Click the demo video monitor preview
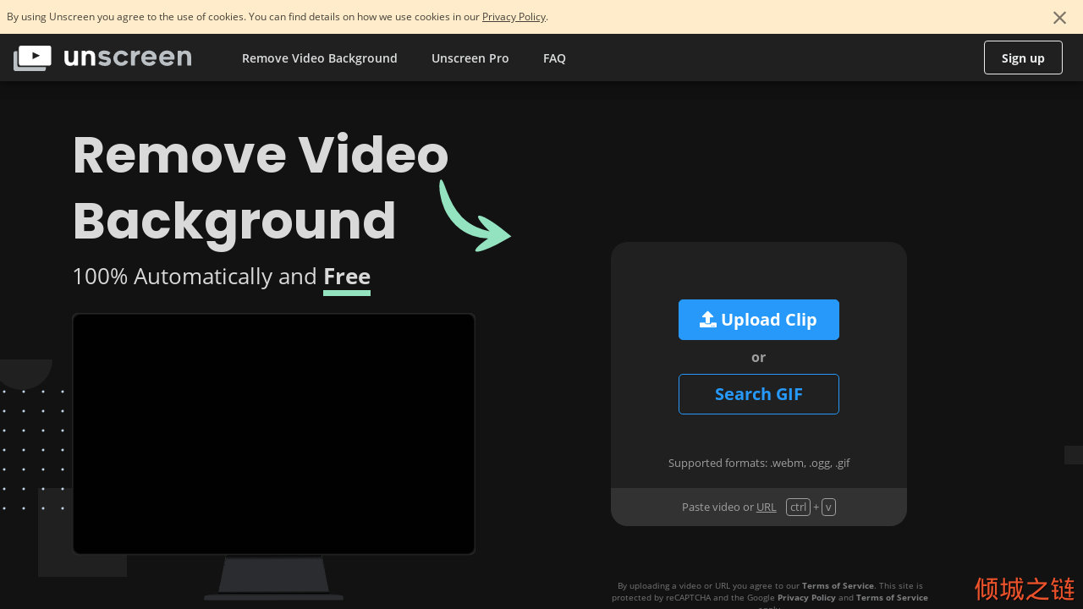 (x=273, y=434)
